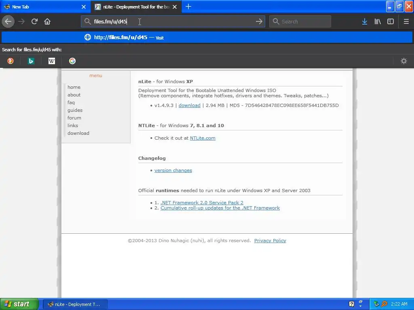Open the Windows start menu
This screenshot has width=414, height=310.
(19, 304)
